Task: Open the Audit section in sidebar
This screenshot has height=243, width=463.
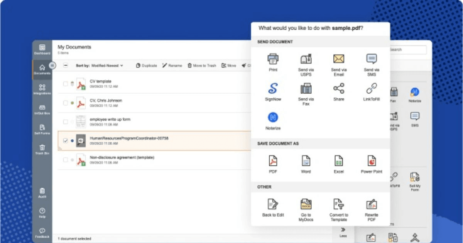Action: pos(42,193)
